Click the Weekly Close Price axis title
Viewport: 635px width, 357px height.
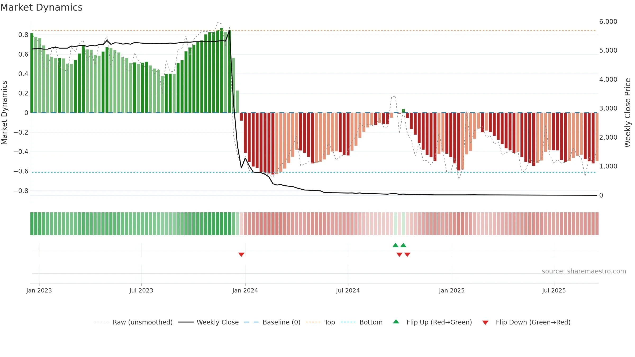tap(628, 113)
